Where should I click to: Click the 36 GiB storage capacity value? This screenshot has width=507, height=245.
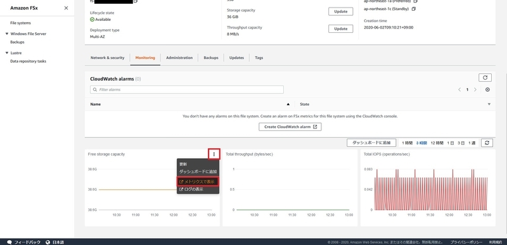[233, 17]
